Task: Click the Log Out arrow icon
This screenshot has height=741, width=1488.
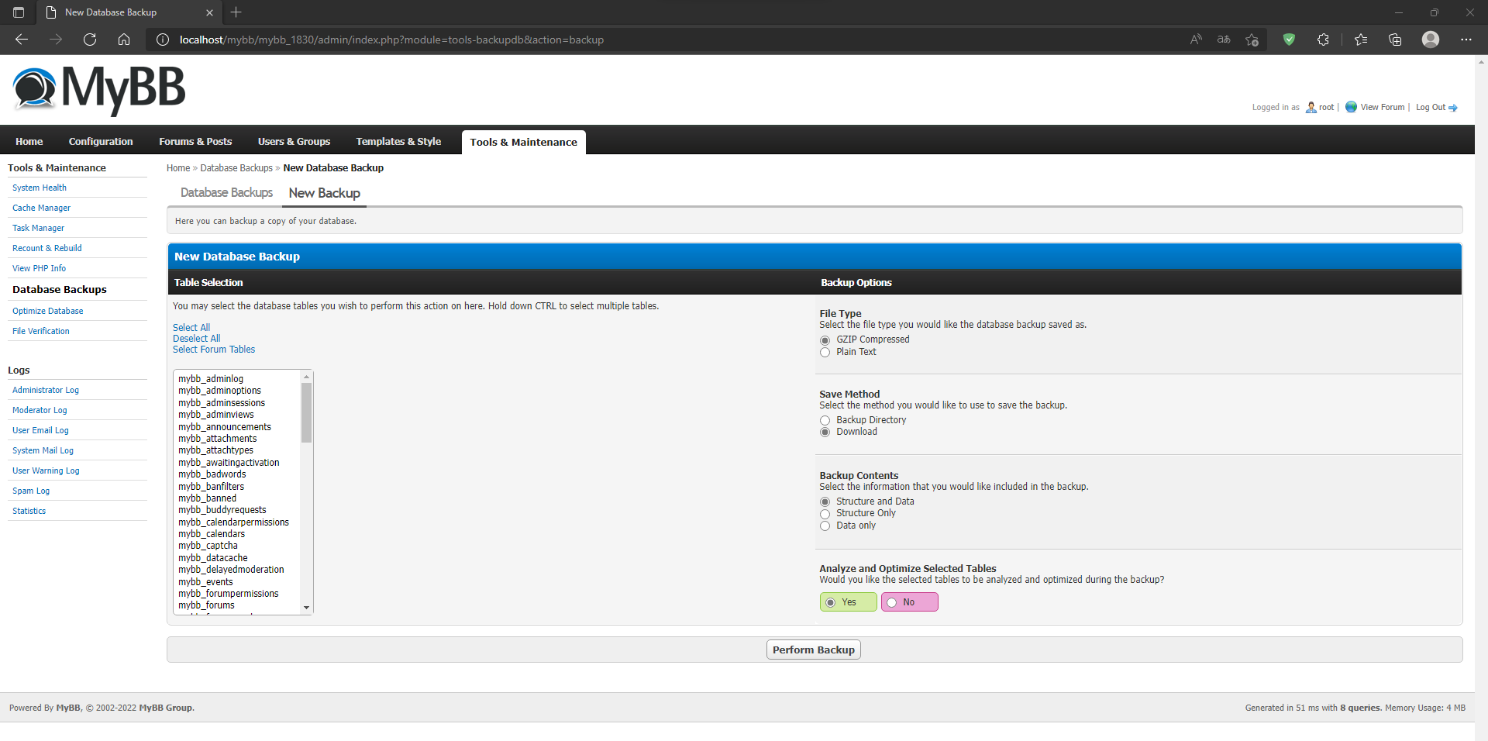Action: 1452,108
